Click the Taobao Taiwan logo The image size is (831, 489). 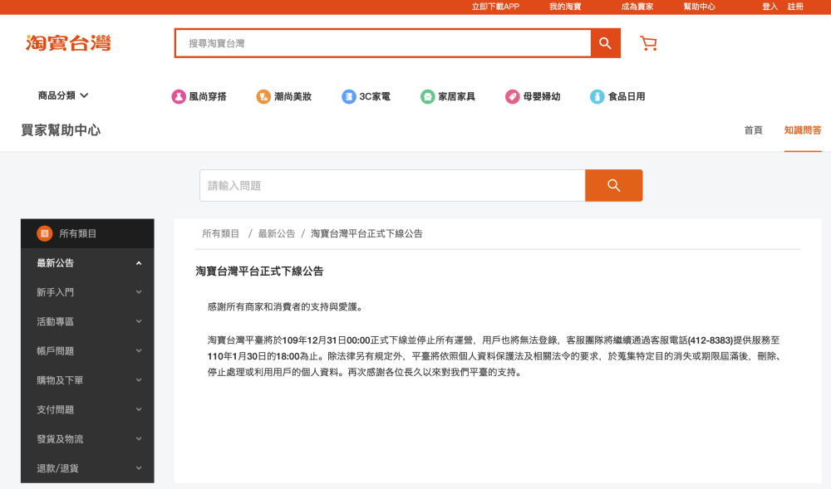point(68,43)
